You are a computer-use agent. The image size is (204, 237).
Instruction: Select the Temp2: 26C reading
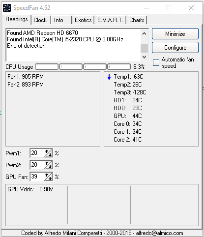coord(128,85)
